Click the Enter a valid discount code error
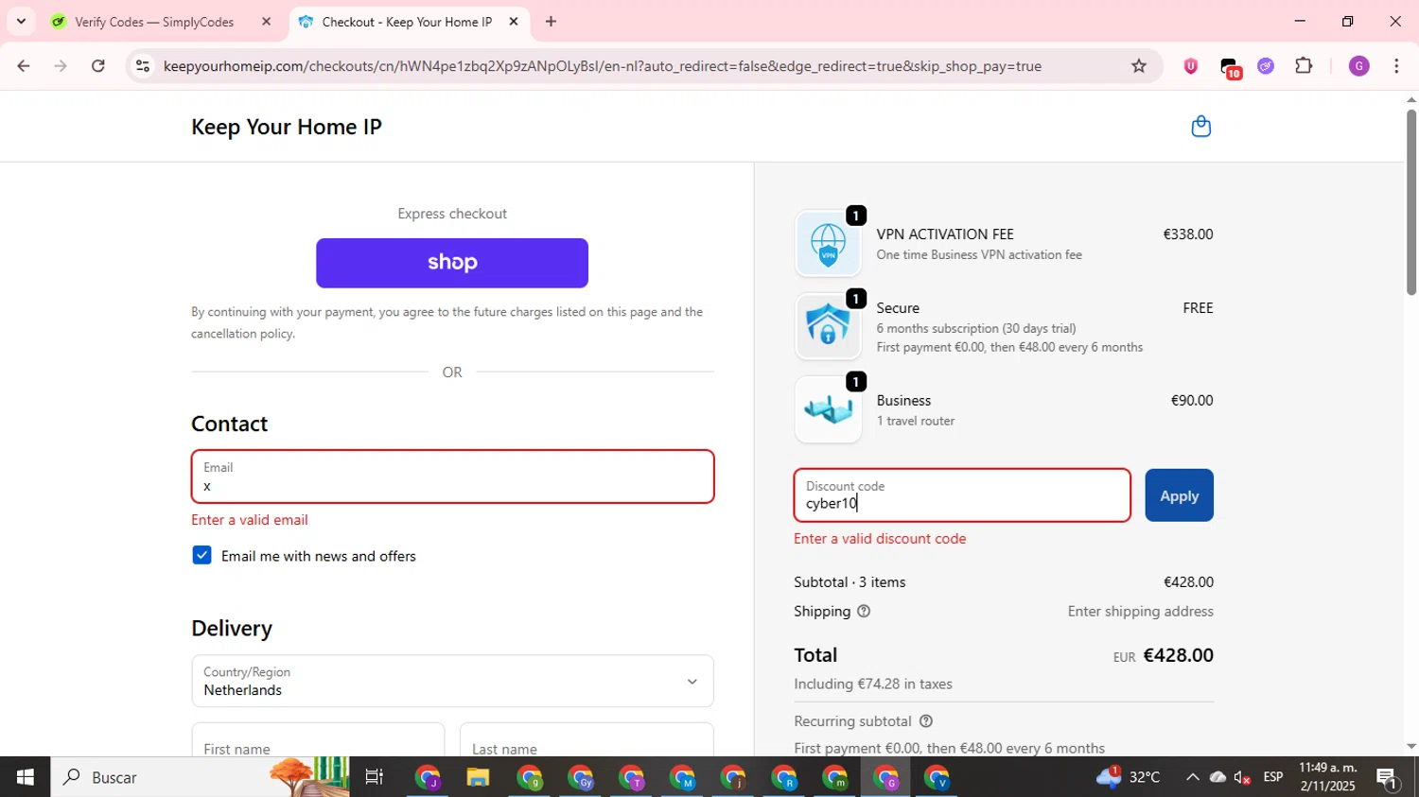This screenshot has height=797, width=1419. 880,539
